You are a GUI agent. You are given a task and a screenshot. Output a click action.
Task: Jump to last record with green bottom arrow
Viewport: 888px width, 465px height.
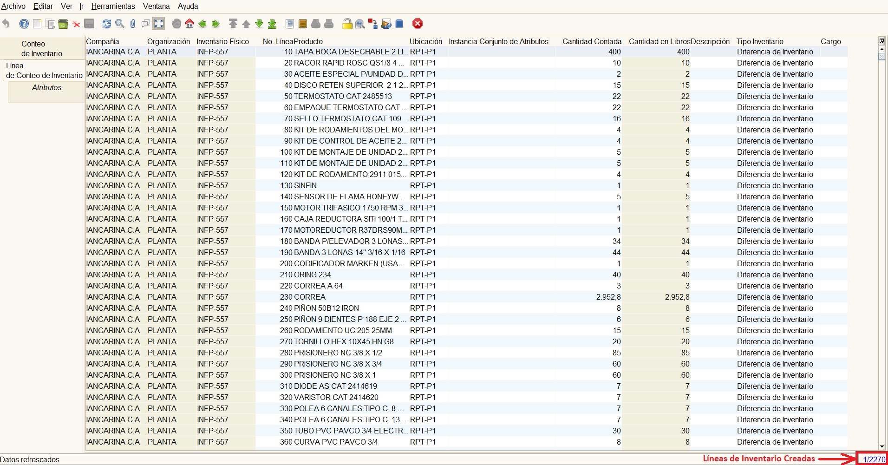[x=273, y=24]
